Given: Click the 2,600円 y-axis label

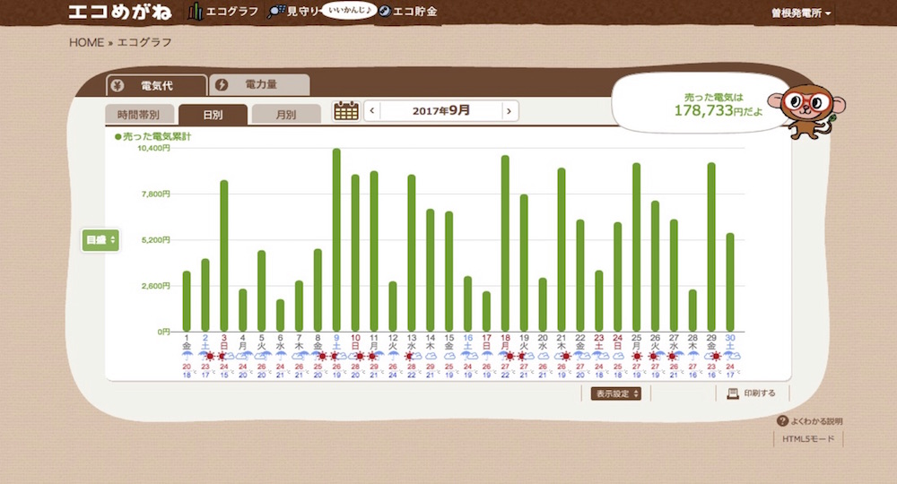Looking at the screenshot, I should click(155, 286).
